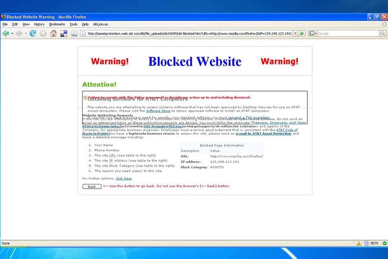388x259 pixels.
Task: Click the Firefox logo in the title bar
Action: point(3,16)
